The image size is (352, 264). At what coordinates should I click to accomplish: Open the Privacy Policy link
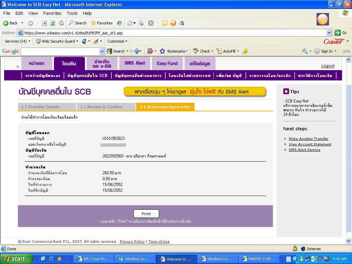tap(132, 242)
